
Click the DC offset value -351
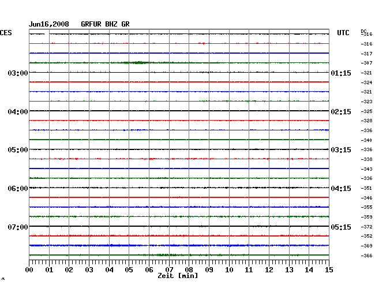[366, 188]
